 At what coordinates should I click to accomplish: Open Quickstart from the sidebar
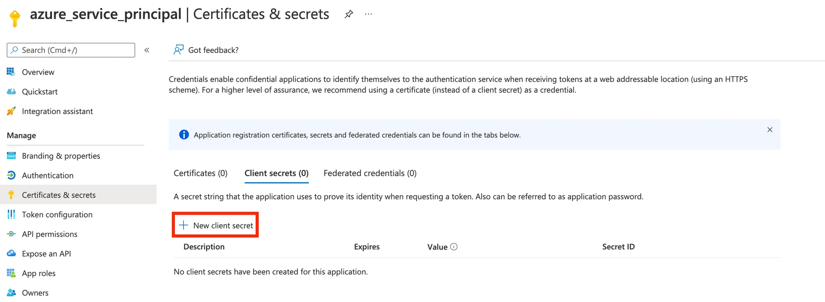[x=40, y=92]
